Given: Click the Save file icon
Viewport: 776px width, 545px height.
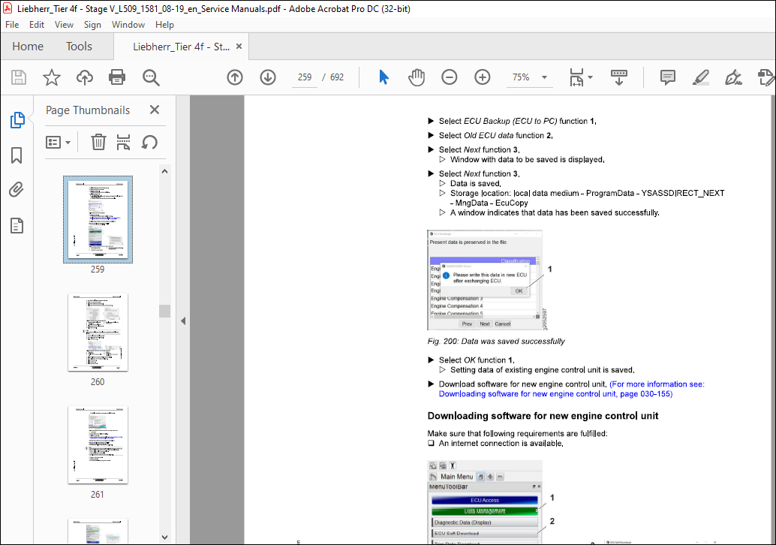Looking at the screenshot, I should click(19, 77).
